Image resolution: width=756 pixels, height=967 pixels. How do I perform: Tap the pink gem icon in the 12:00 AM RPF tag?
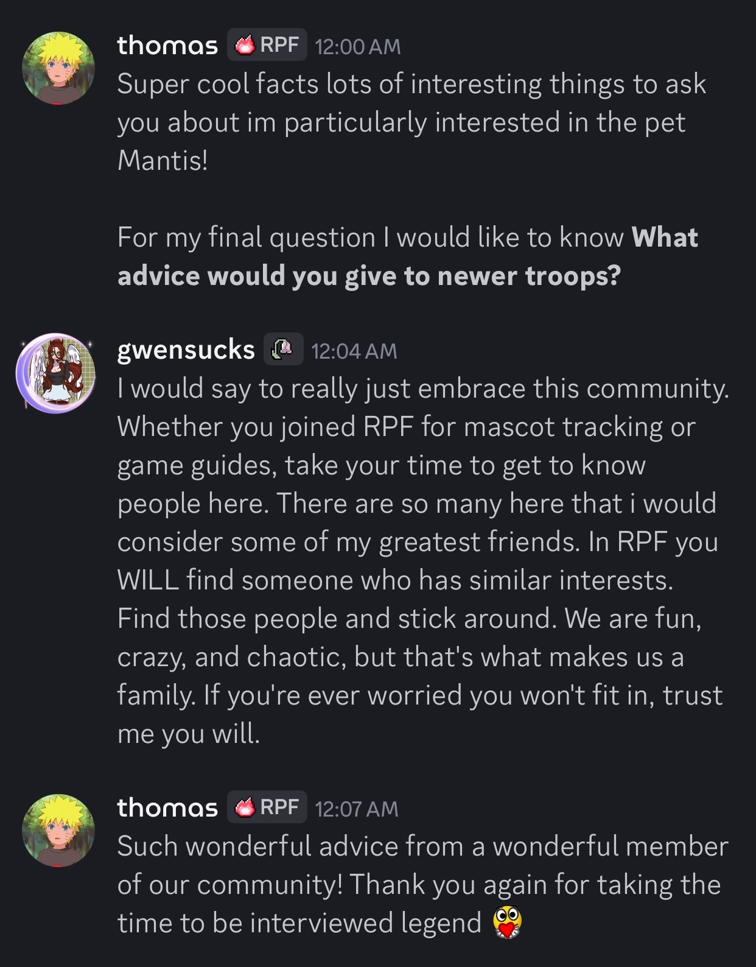pos(245,46)
